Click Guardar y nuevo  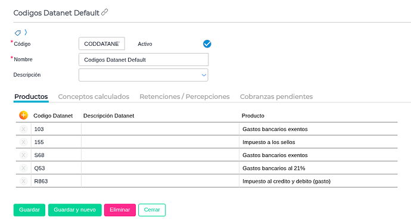(x=74, y=210)
